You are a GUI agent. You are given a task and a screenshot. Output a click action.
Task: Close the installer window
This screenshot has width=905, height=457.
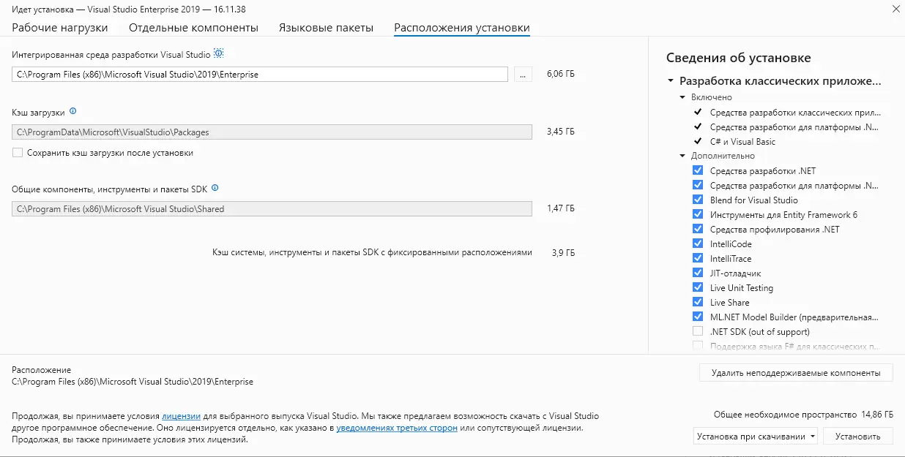pos(896,10)
